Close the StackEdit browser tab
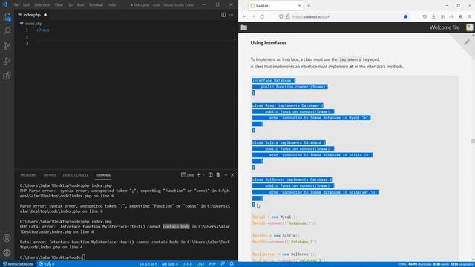 point(299,6)
